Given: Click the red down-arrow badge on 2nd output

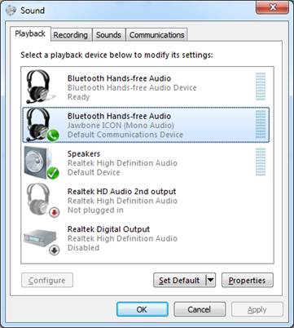Looking at the screenshot, I should pyautogui.click(x=55, y=212).
